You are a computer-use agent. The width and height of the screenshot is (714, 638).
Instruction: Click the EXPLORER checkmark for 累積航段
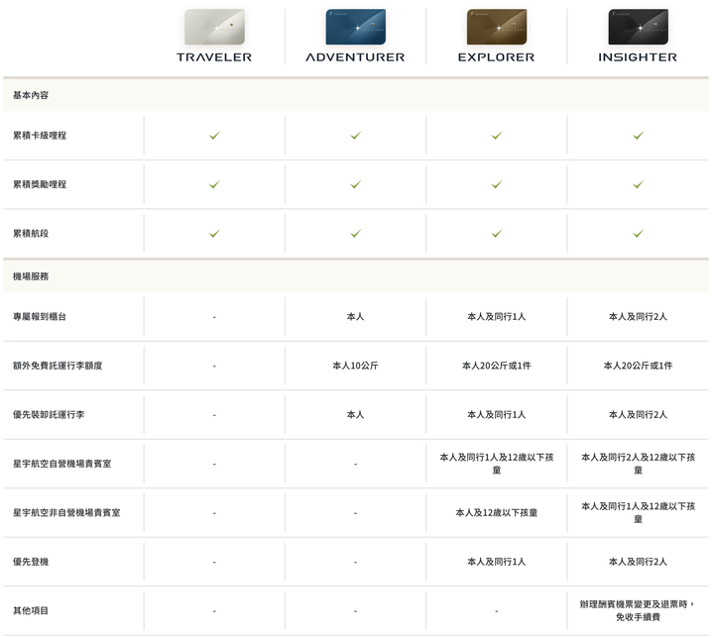pos(497,234)
